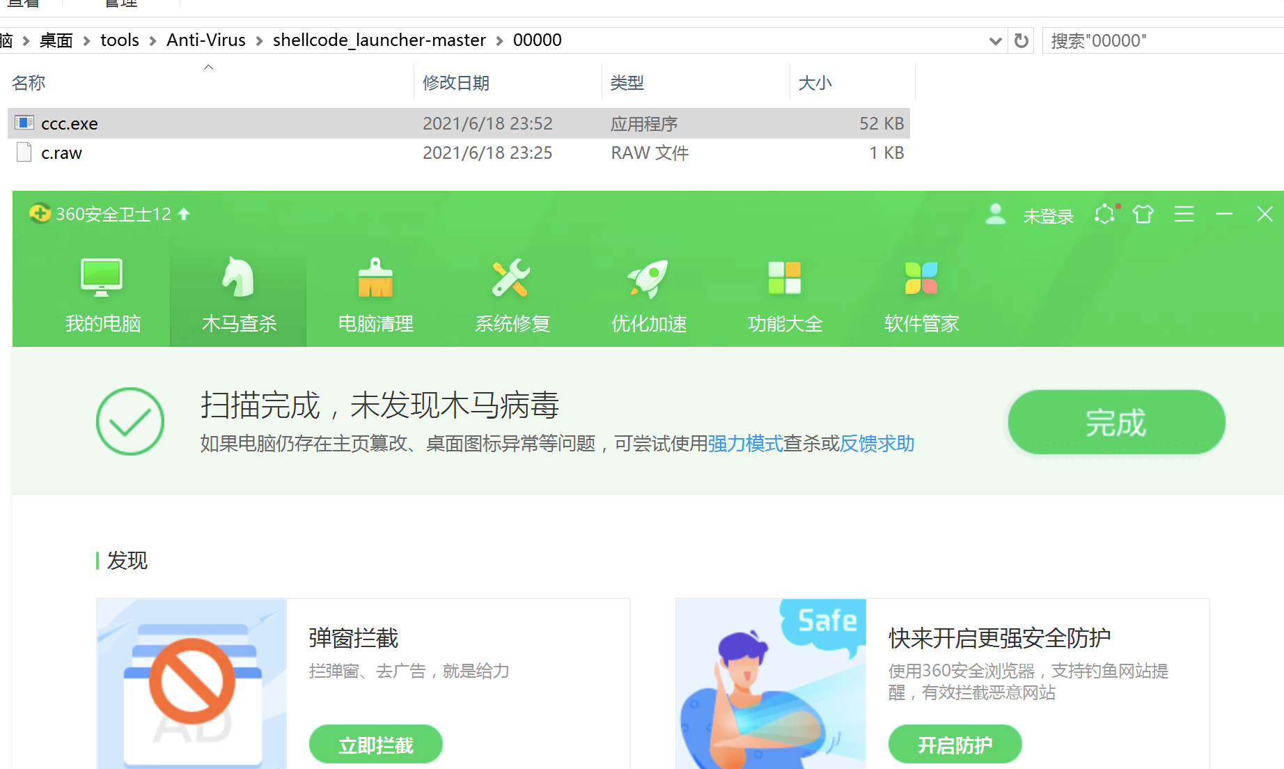Viewport: 1284px width, 769px height.
Task: Switch to the 功能大全 tab label
Action: pos(785,323)
